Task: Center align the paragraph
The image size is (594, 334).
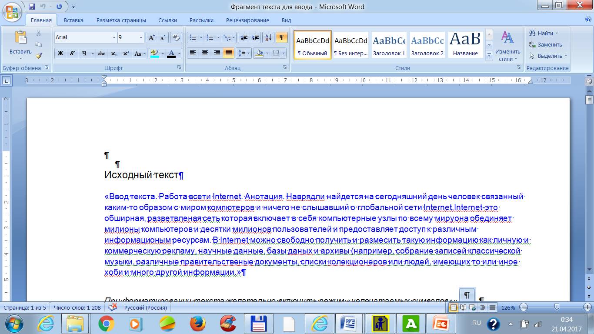Action: point(204,53)
